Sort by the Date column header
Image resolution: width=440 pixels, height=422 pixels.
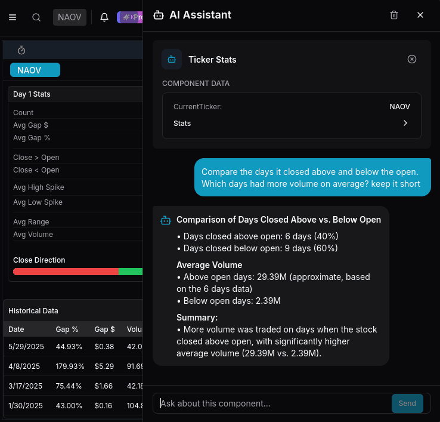[16, 329]
